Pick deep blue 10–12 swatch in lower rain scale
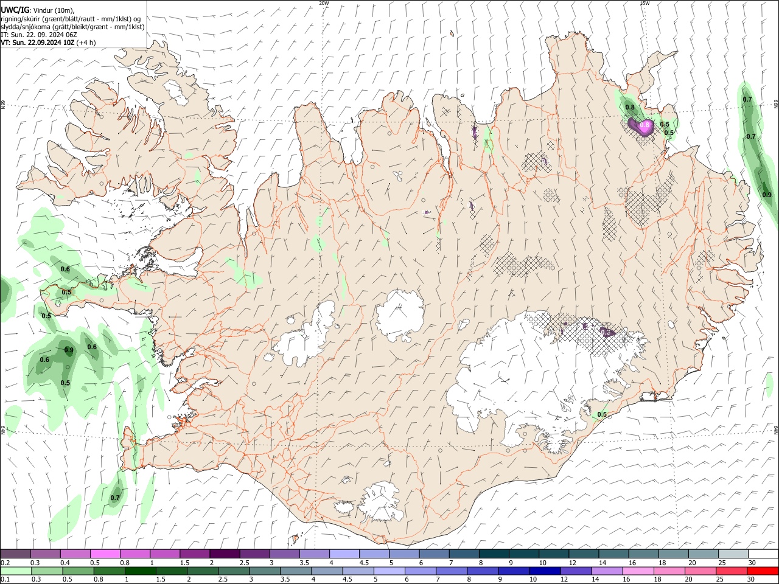This screenshot has width=779, height=584. click(545, 571)
